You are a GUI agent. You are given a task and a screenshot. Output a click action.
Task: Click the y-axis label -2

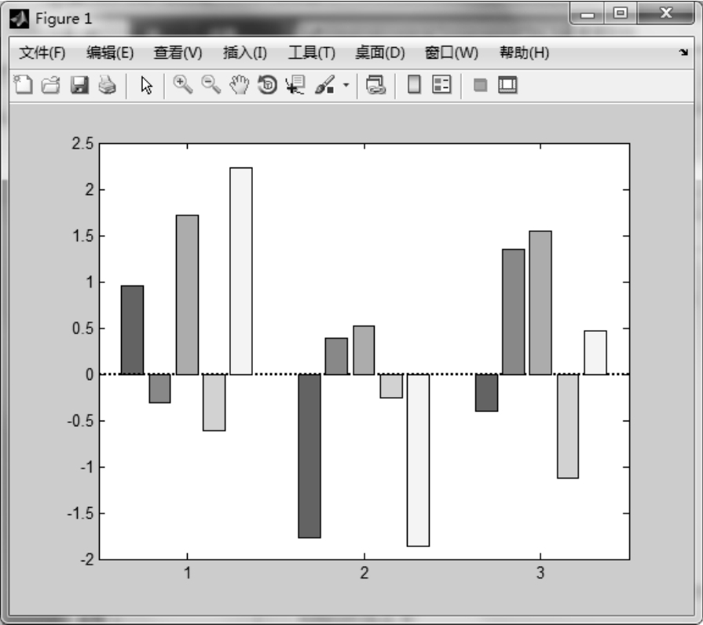point(87,560)
